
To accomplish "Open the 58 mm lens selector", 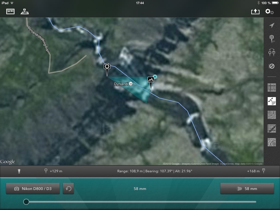I will [x=247, y=189].
